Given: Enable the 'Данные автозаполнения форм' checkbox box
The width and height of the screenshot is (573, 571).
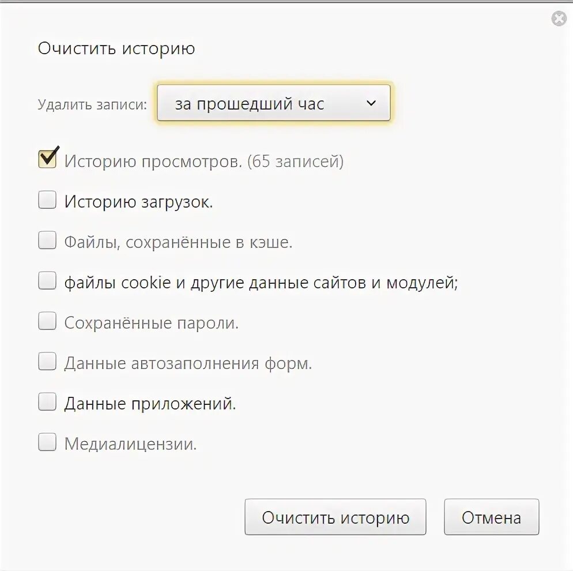Looking at the screenshot, I should click(x=47, y=362).
